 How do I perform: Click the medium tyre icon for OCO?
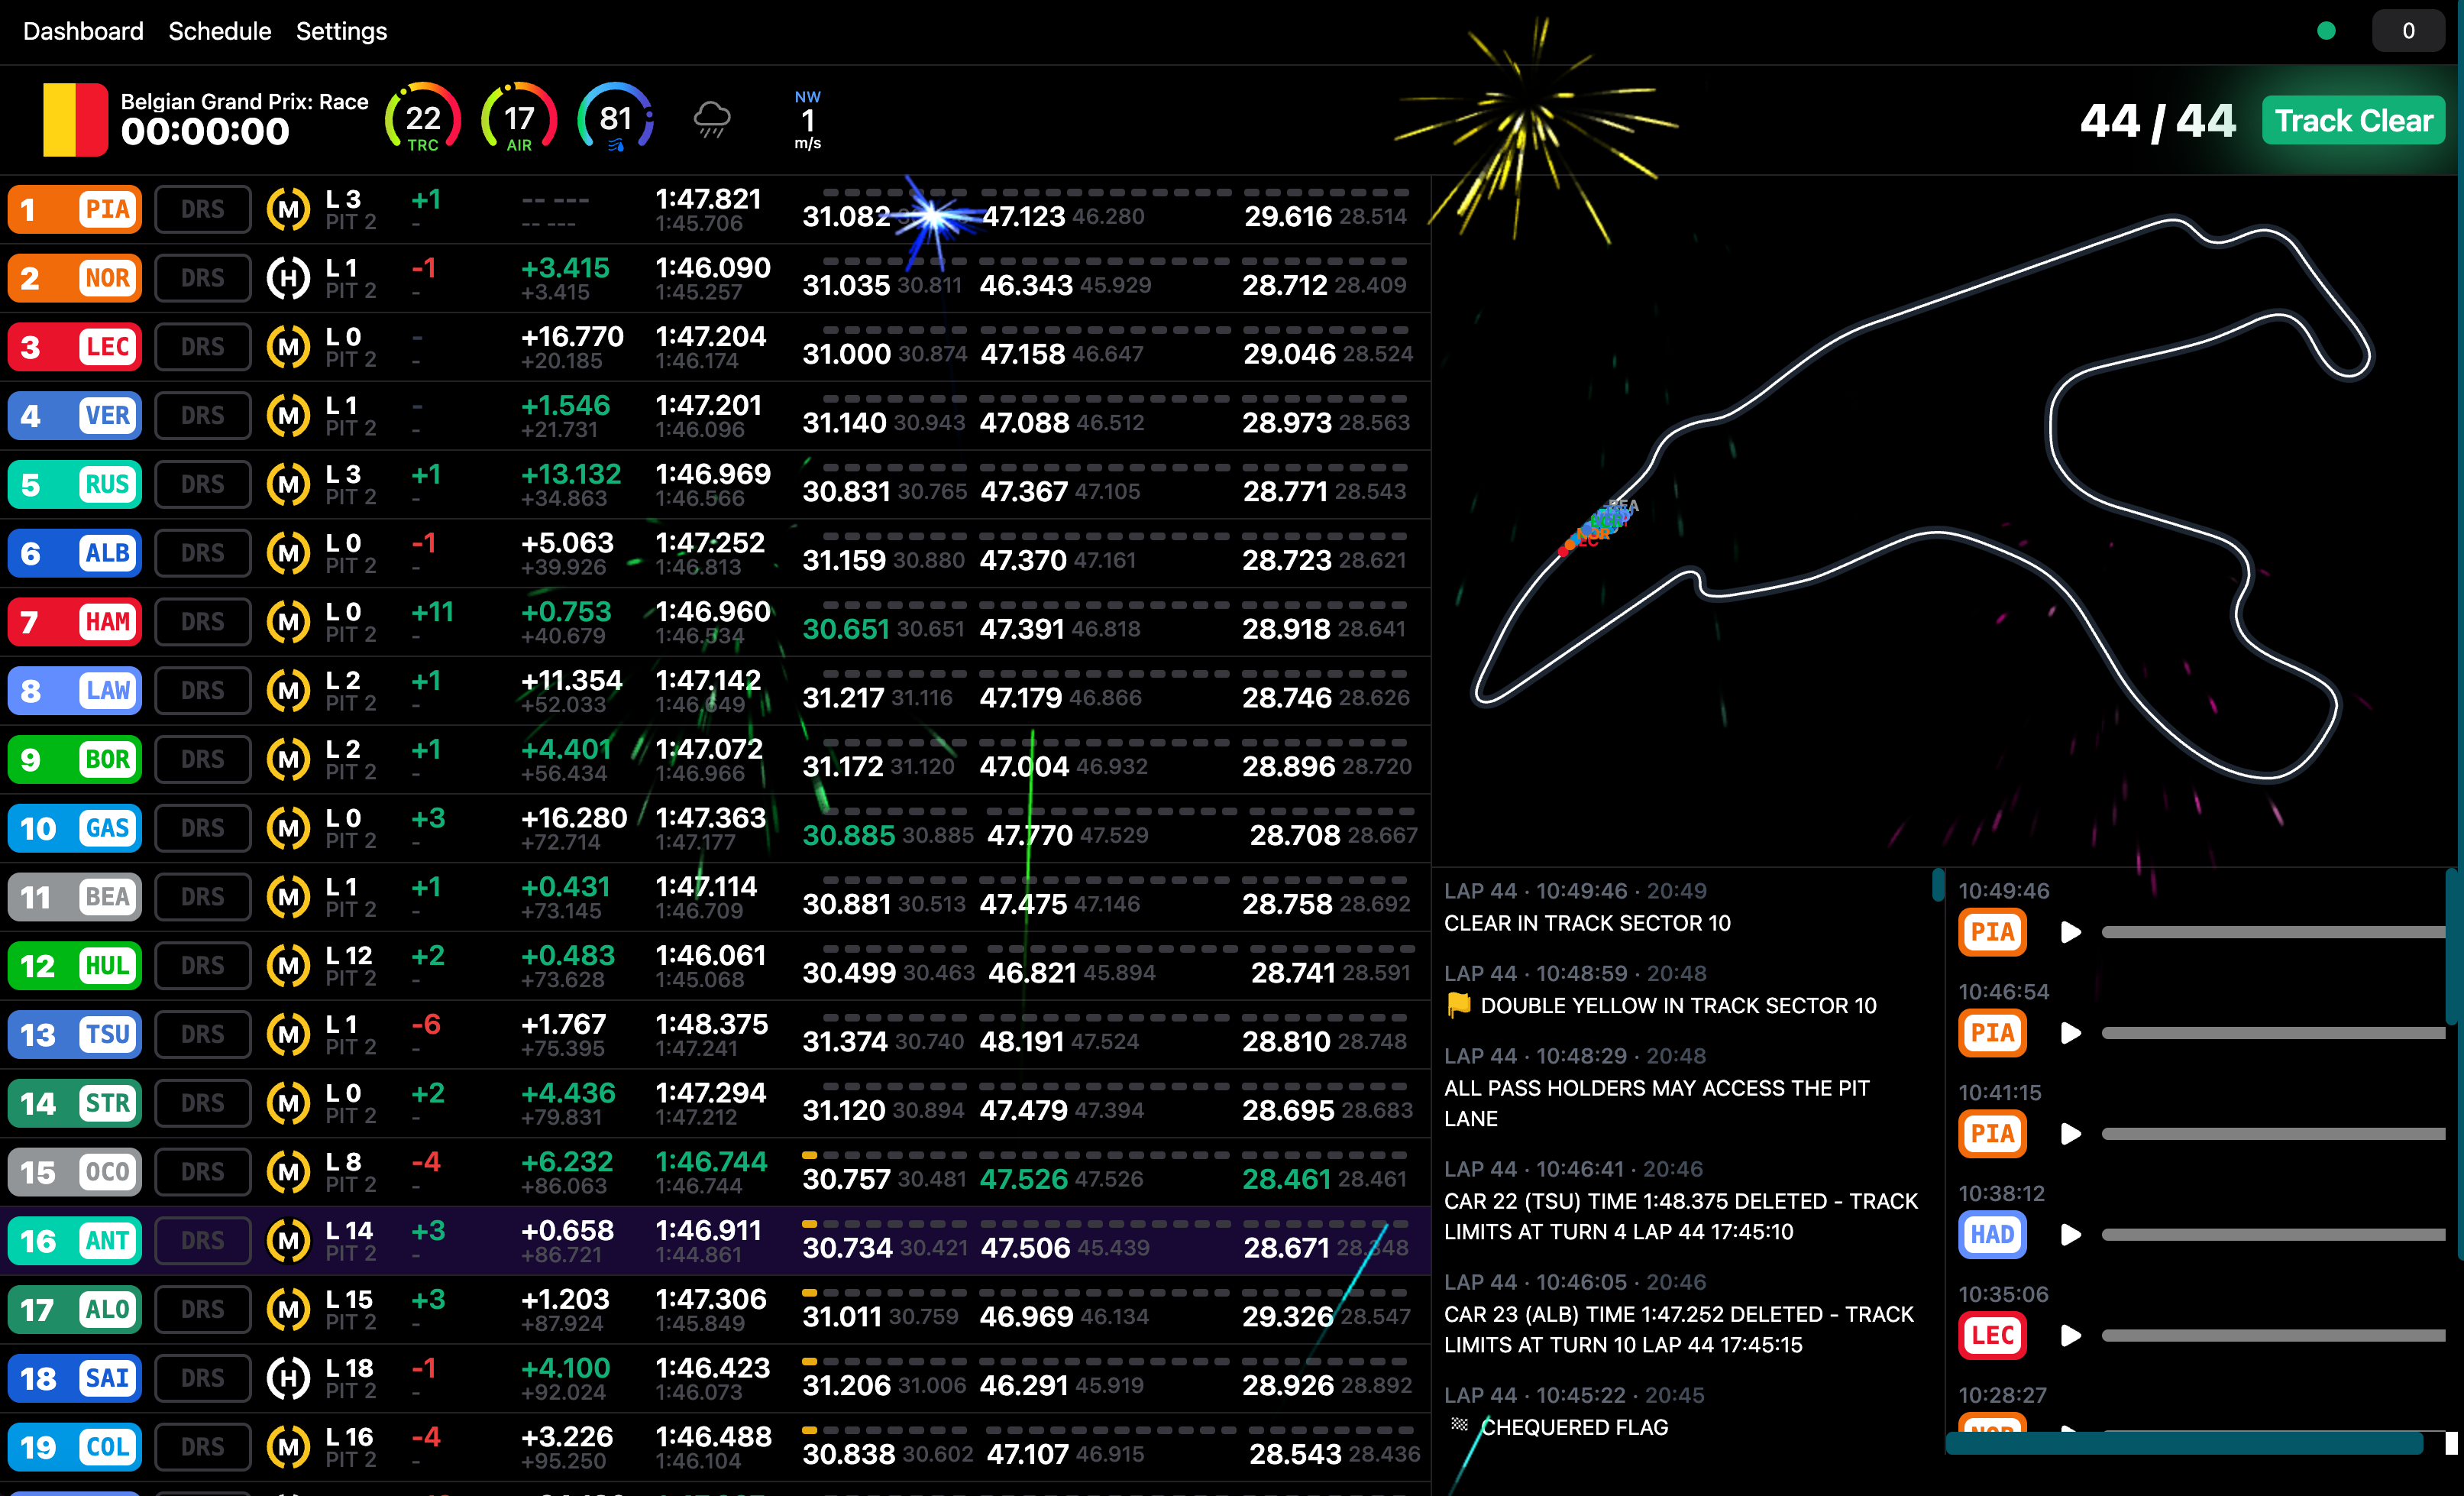point(288,1172)
